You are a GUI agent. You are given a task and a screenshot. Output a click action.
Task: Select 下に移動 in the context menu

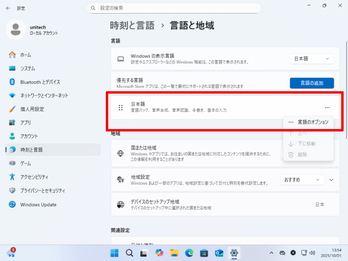coord(306,144)
